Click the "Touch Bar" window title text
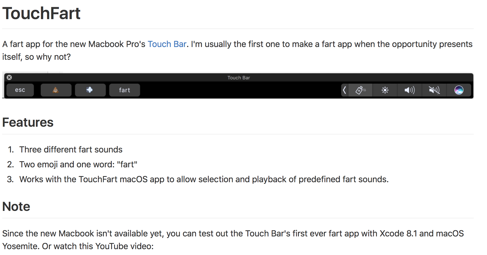 tap(238, 78)
